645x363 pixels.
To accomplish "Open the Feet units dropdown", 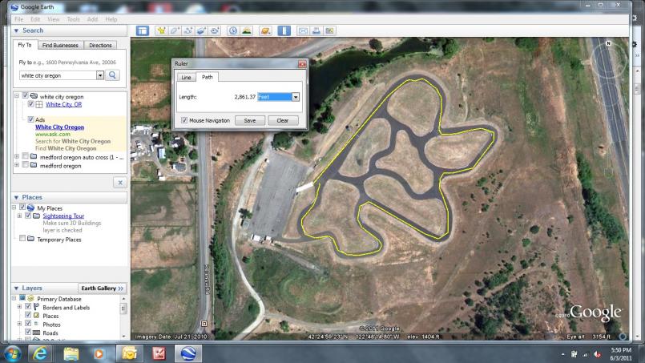I will (x=296, y=97).
